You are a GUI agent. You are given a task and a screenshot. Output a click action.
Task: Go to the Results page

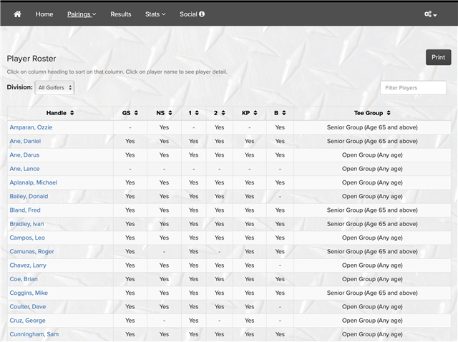(x=120, y=14)
